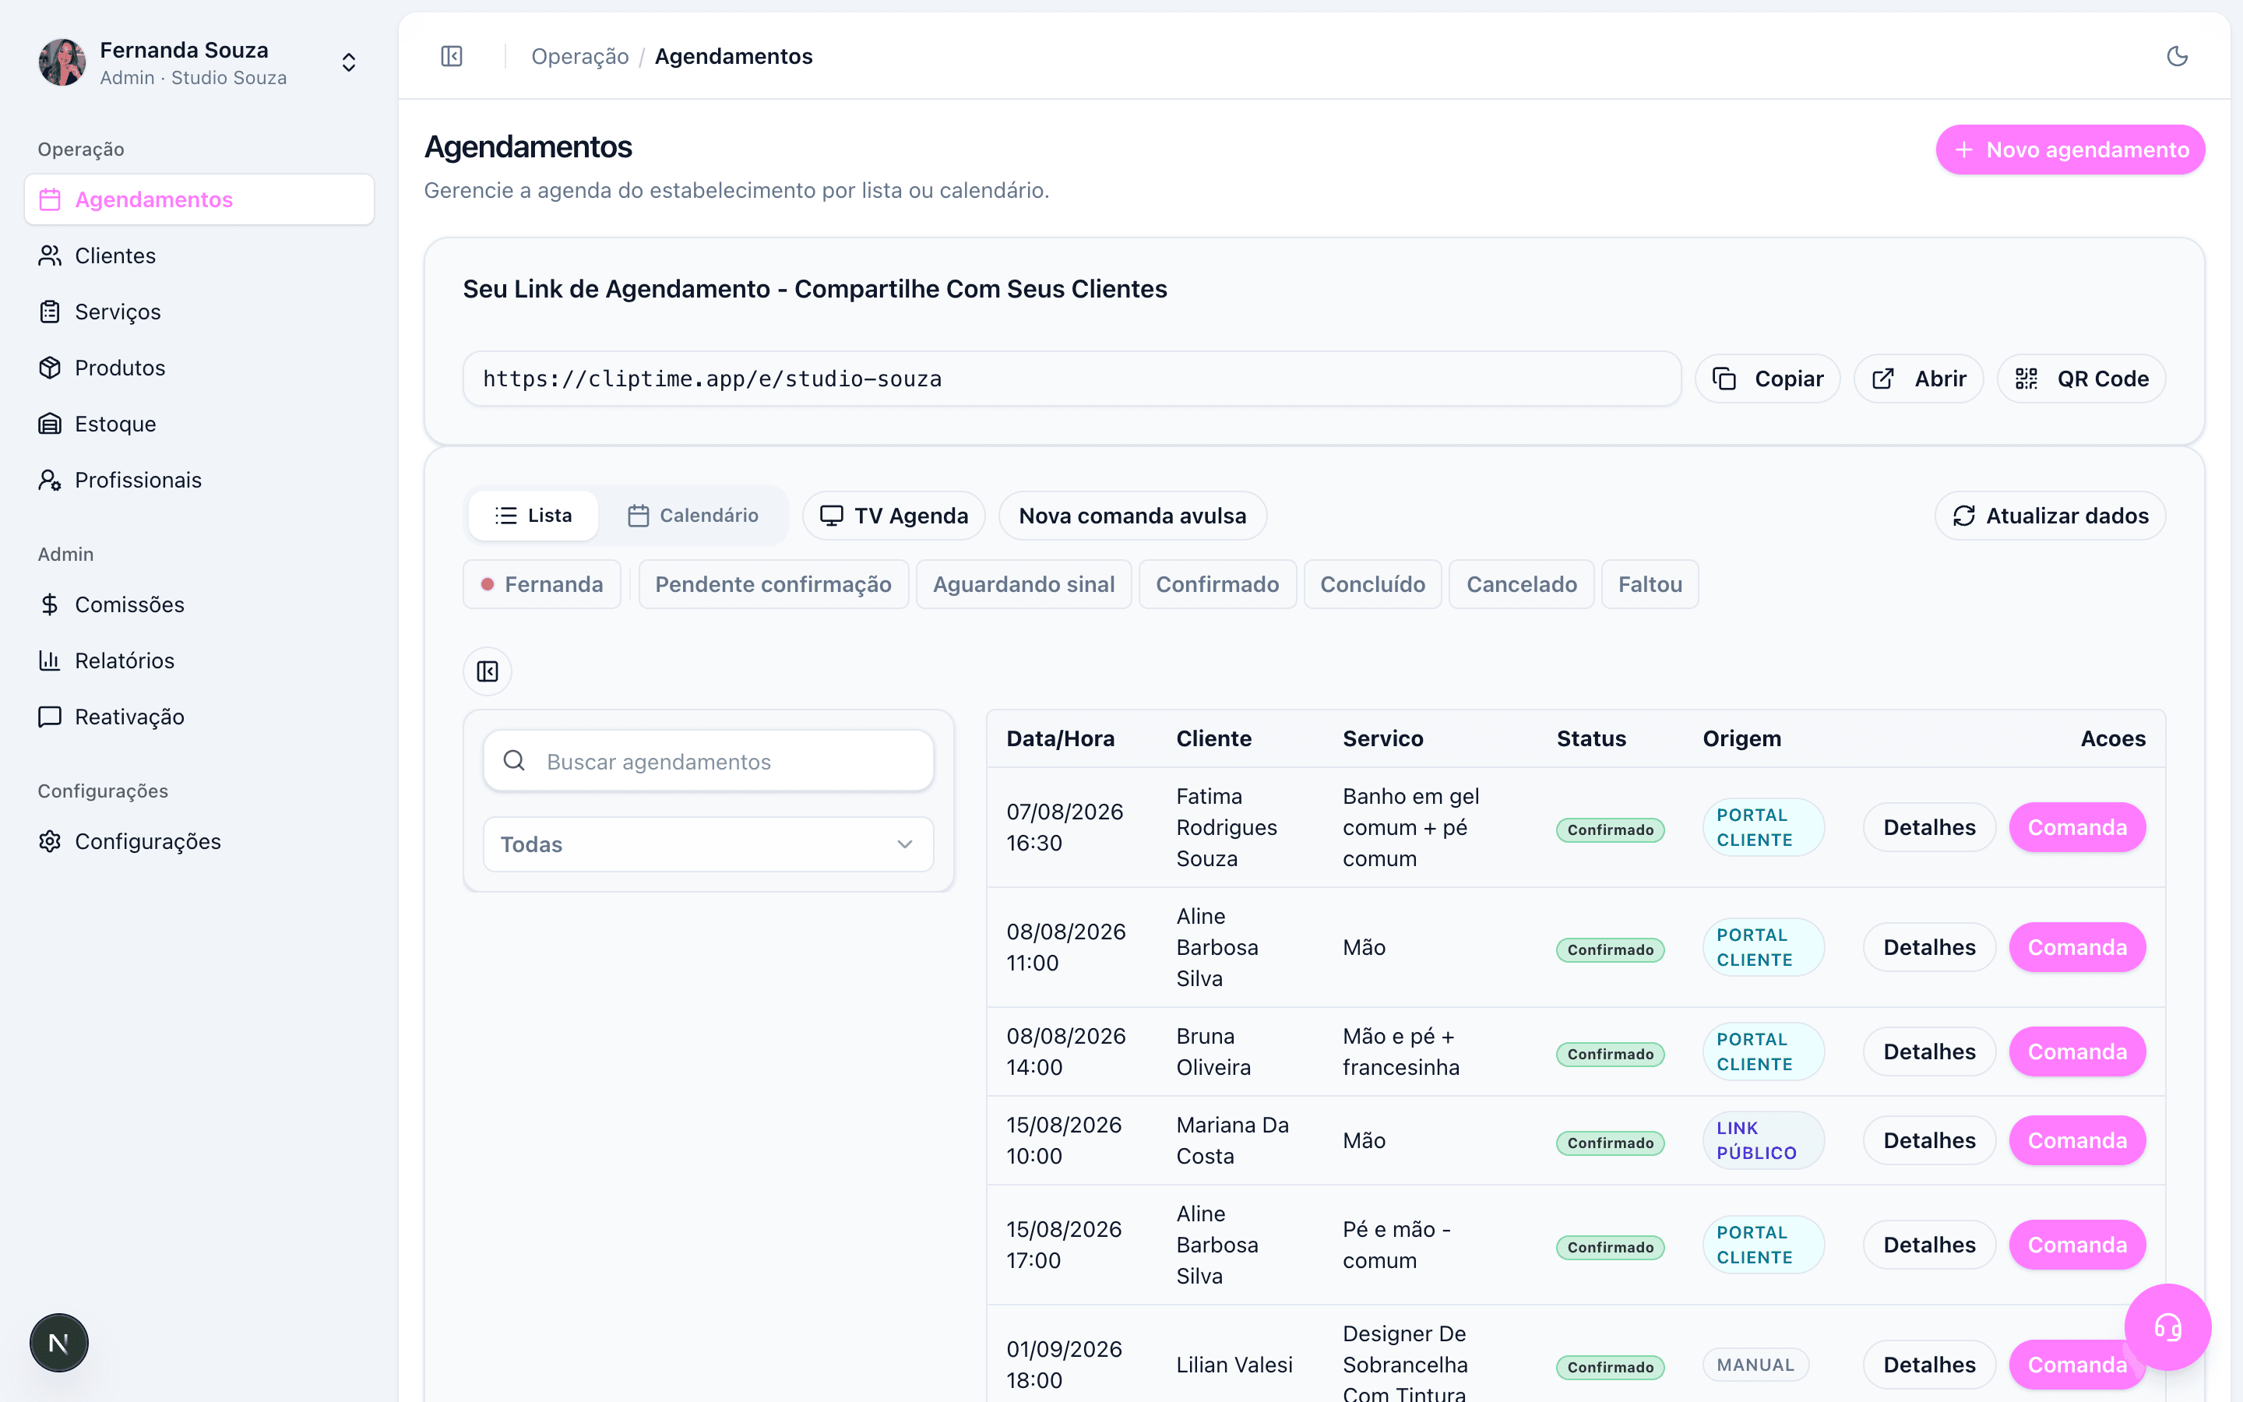Image resolution: width=2243 pixels, height=1402 pixels.
Task: Create a Novo agendamento
Action: (x=2069, y=150)
